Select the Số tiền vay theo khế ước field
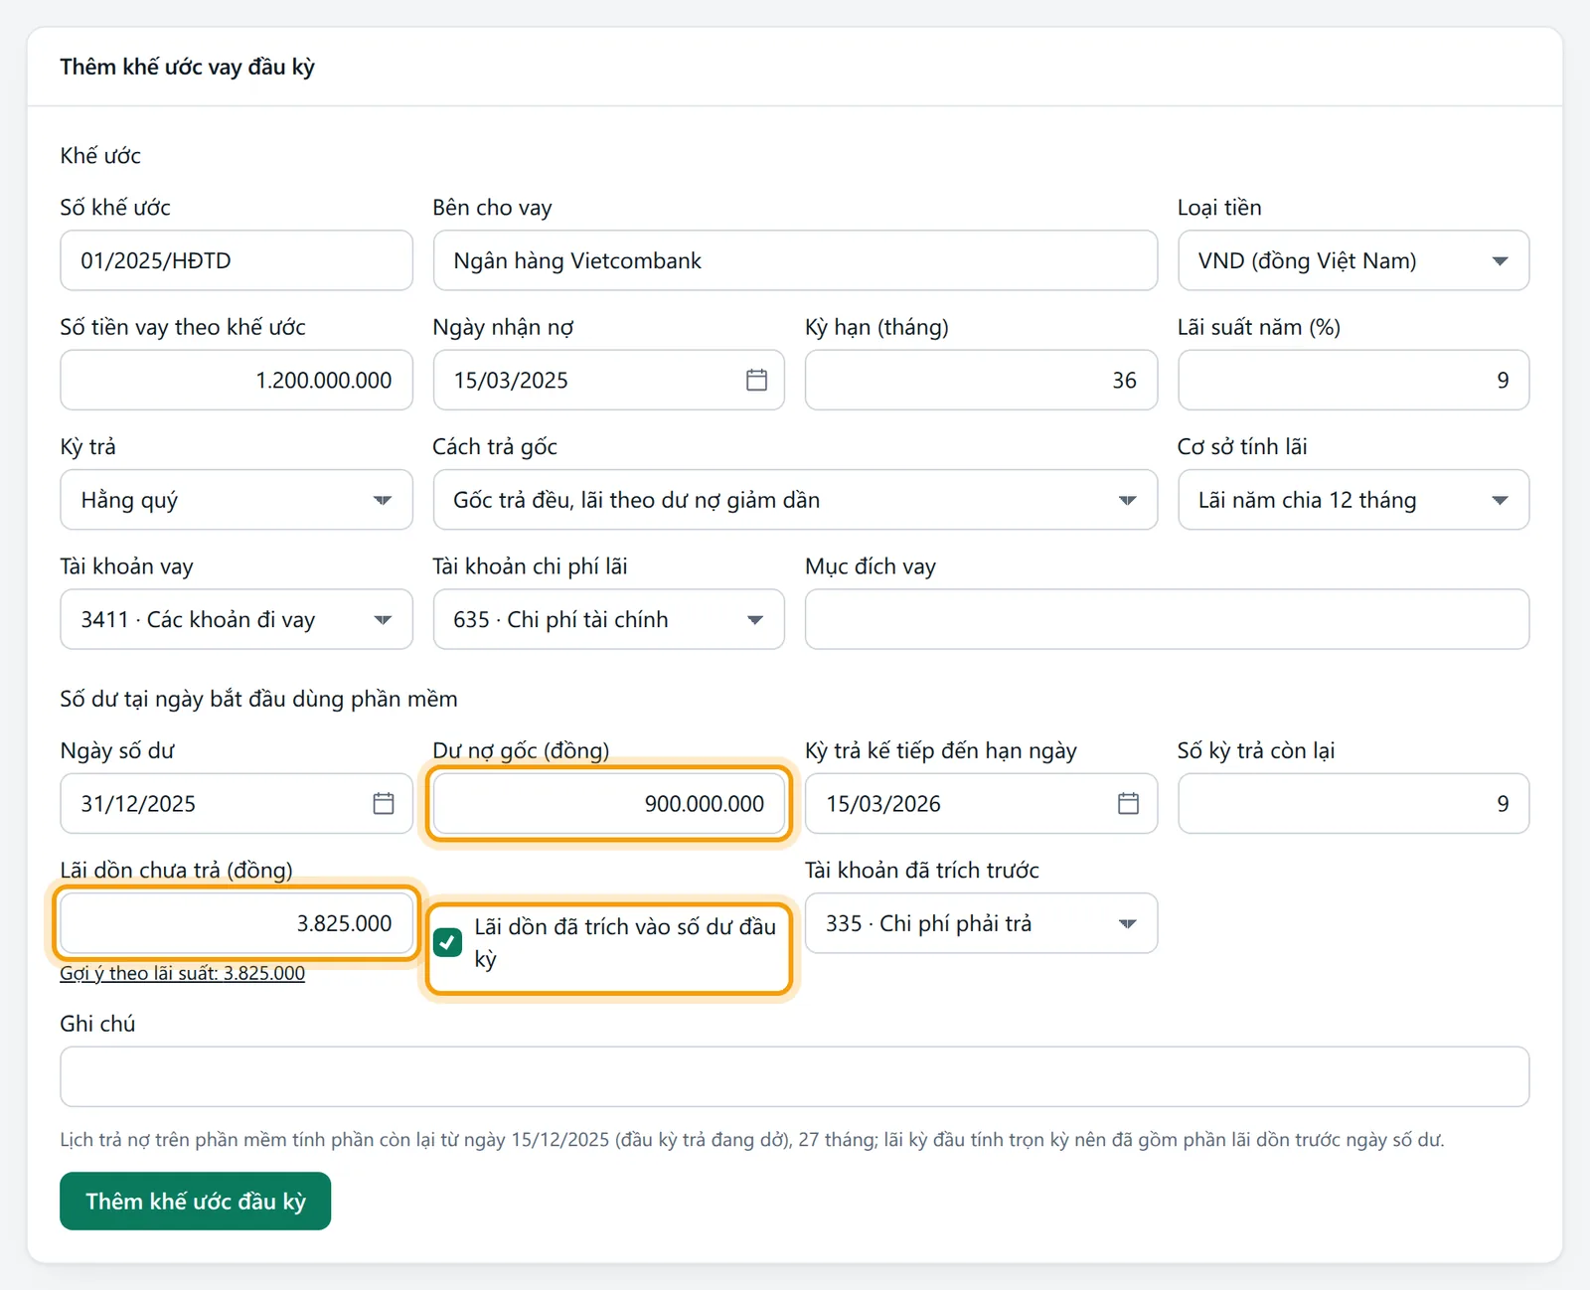This screenshot has height=1290, width=1590. click(x=237, y=380)
